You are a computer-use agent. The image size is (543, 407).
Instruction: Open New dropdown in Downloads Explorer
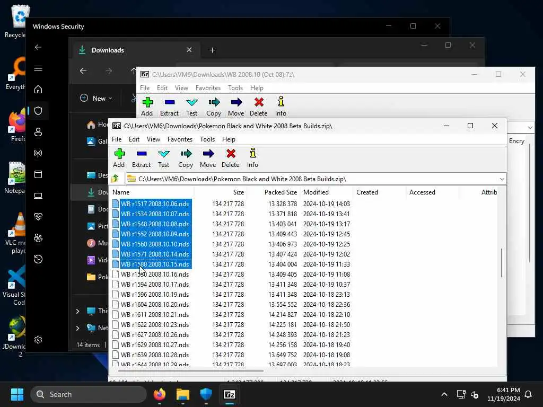pos(97,98)
